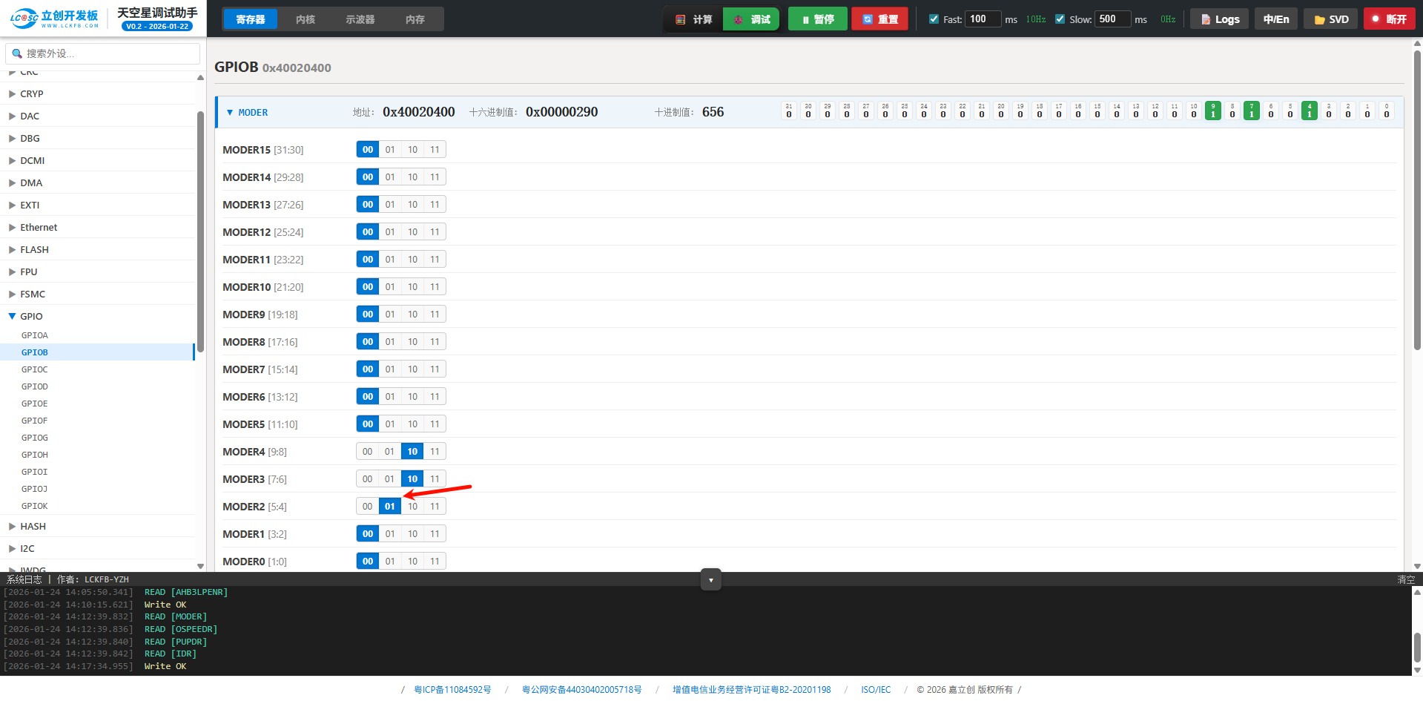Click the red 断开 disconnect button
Image resolution: width=1423 pixels, height=701 pixels.
[x=1388, y=19]
